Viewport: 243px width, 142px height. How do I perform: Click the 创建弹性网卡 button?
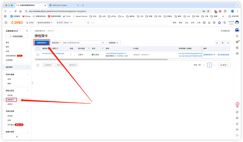(x=42, y=42)
